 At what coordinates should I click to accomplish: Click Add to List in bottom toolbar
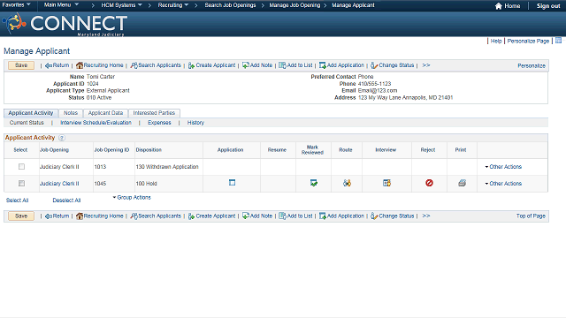295,216
